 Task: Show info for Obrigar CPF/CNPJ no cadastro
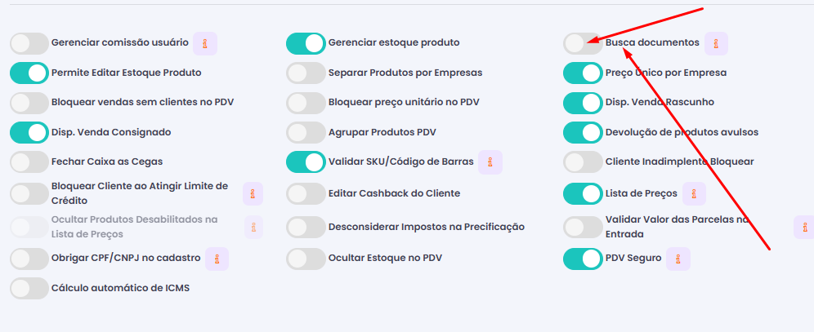point(217,259)
